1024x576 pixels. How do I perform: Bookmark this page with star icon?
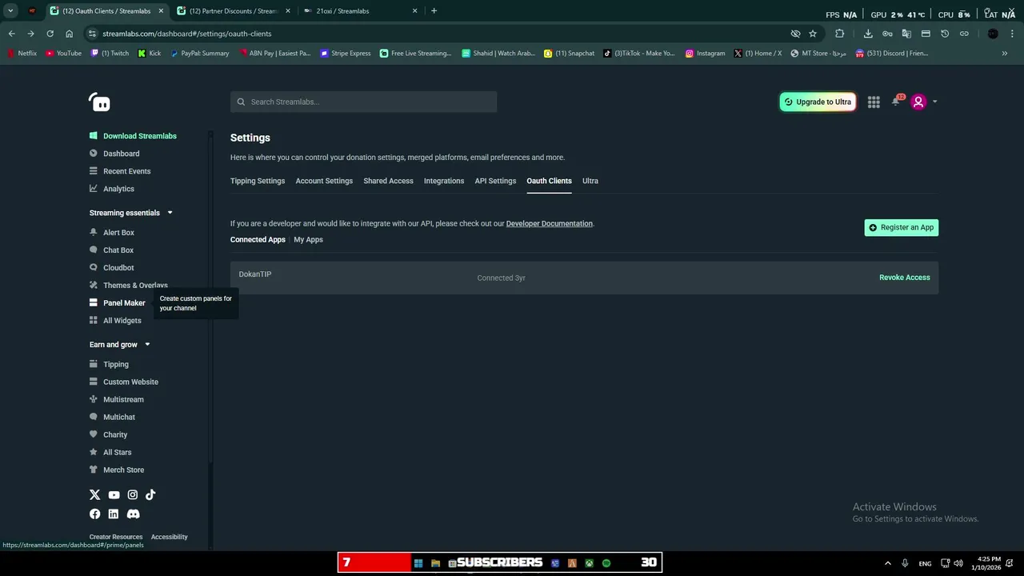[x=813, y=34]
